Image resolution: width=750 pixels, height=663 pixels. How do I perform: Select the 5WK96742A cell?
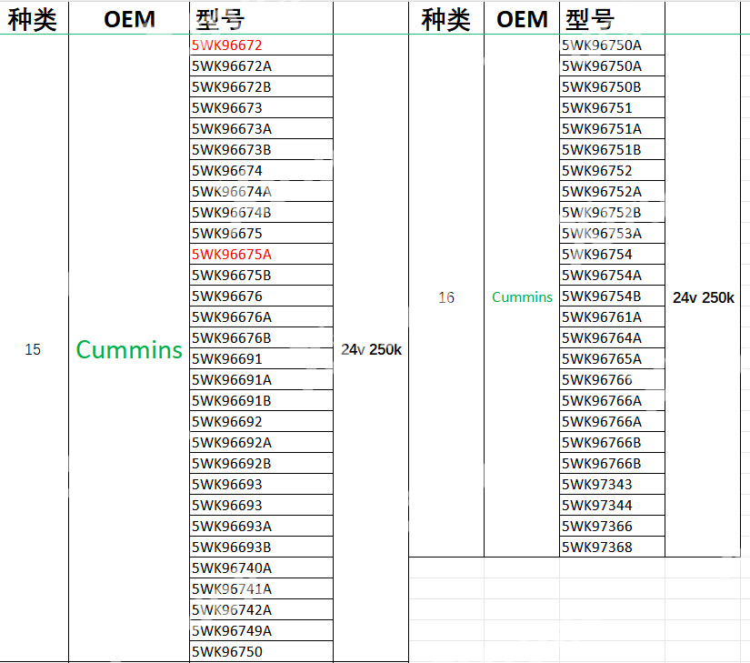click(x=261, y=609)
